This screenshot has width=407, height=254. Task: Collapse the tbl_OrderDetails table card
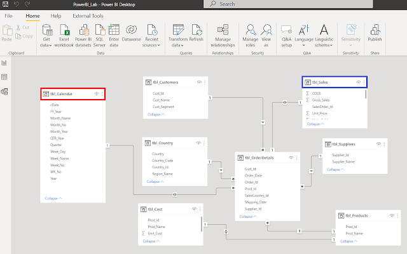(248, 217)
